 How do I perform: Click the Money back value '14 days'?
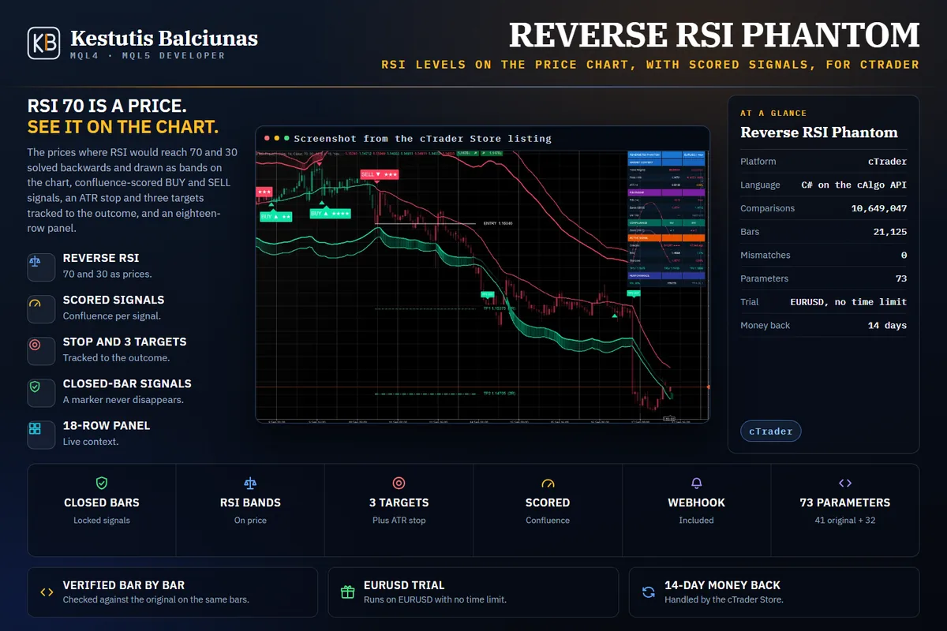(887, 326)
